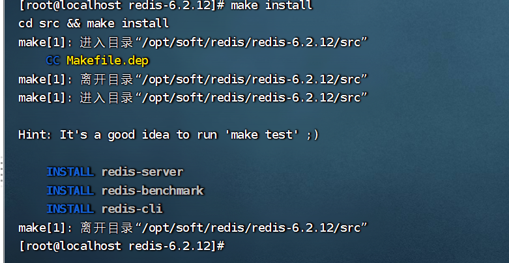
Task: Click the INSTALL label before redis-cli
Action: coord(70,209)
